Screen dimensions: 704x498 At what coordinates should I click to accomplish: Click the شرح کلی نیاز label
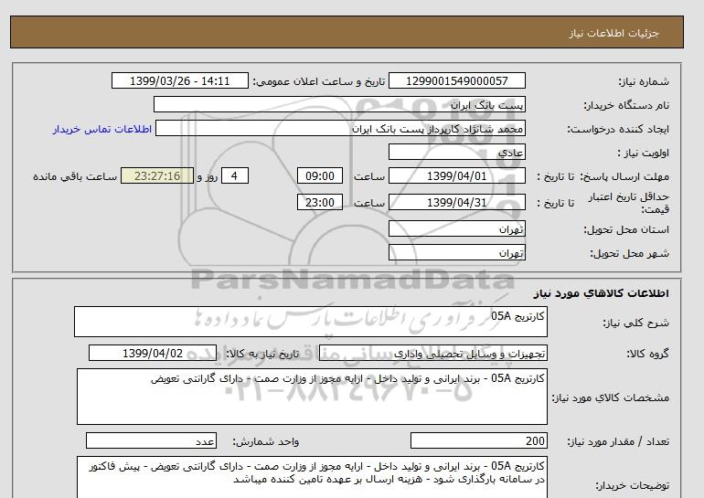pyautogui.click(x=635, y=323)
